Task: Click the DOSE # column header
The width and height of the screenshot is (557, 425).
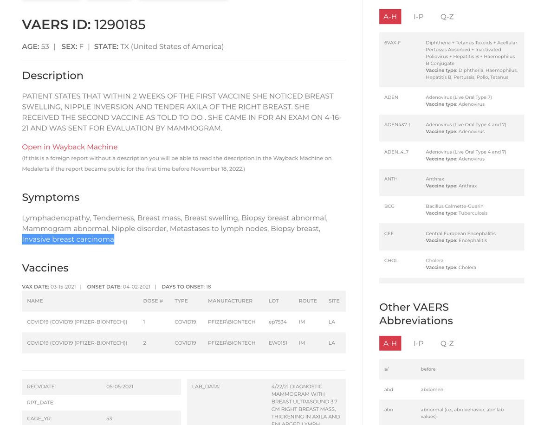Action: click(153, 301)
